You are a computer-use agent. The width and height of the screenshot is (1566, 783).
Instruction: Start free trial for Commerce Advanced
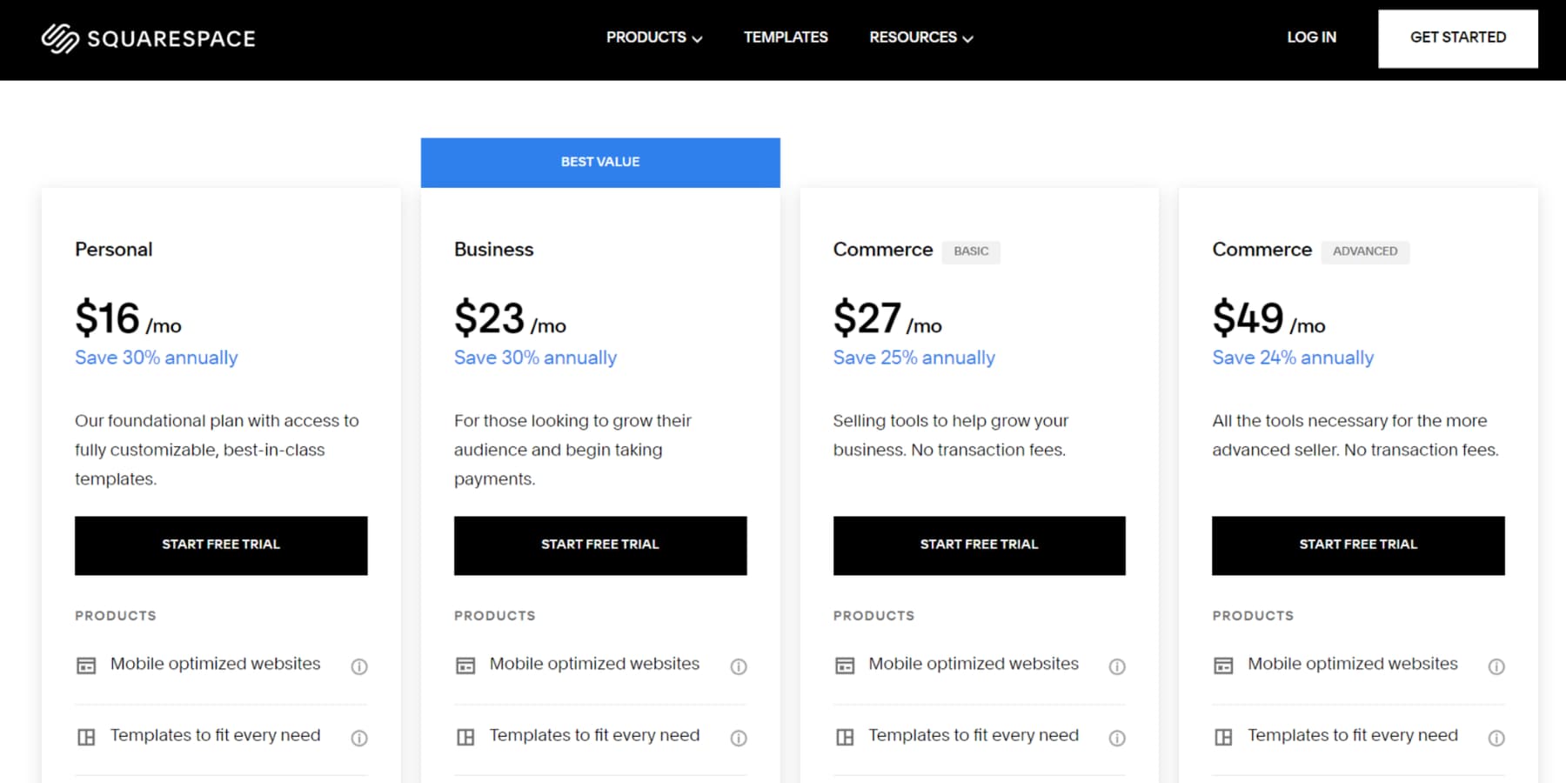pyautogui.click(x=1357, y=545)
